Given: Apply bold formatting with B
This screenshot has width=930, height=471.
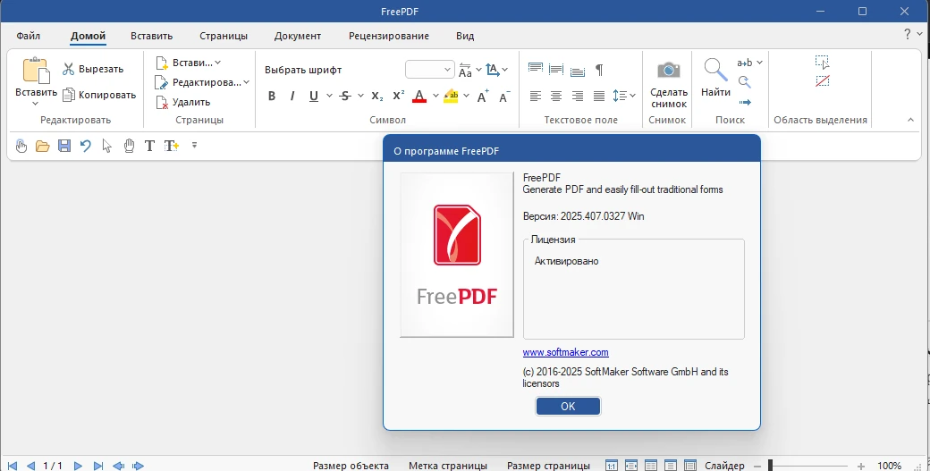Looking at the screenshot, I should (x=272, y=96).
